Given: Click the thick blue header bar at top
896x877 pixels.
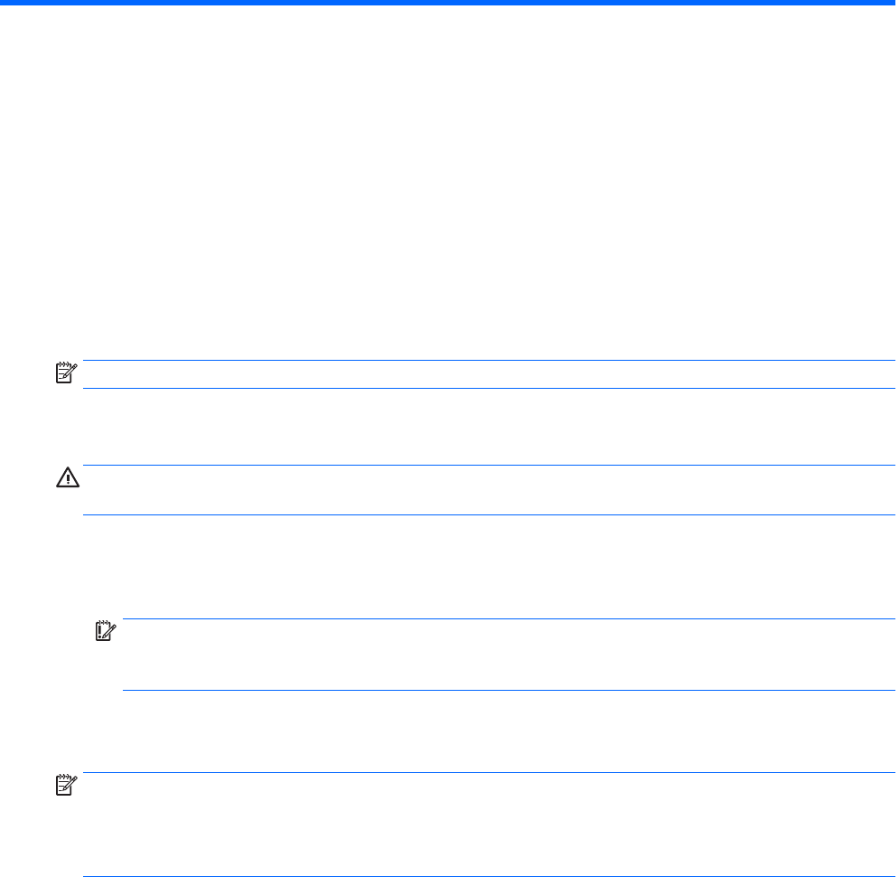Looking at the screenshot, I should pos(448,3).
